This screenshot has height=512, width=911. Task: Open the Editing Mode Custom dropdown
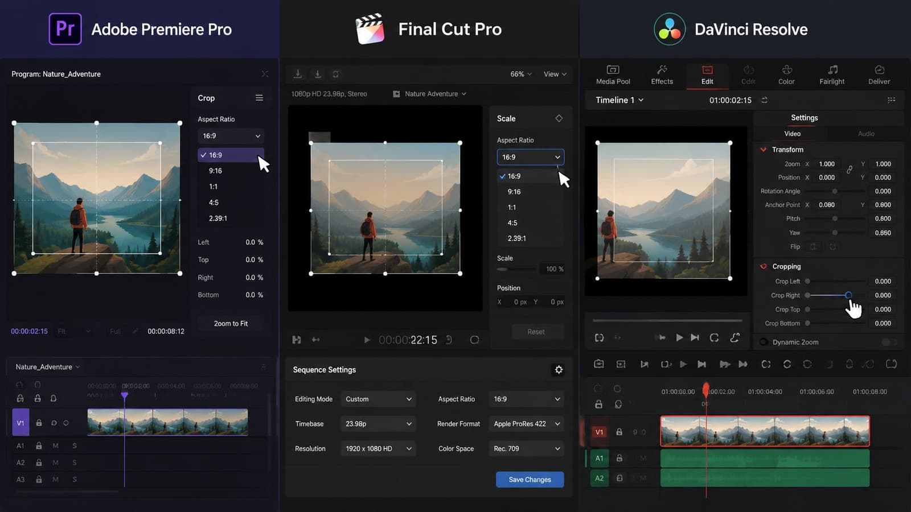[378, 399]
